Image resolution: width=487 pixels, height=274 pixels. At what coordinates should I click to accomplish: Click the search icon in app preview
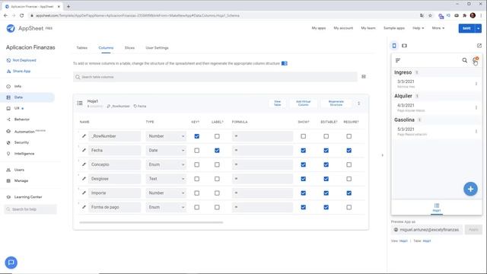465,60
